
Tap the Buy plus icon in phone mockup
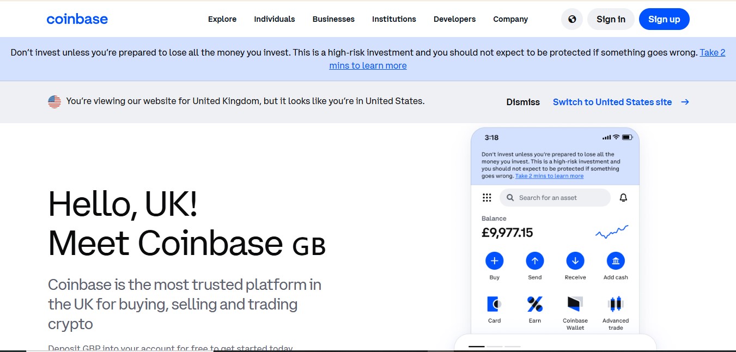click(x=495, y=261)
